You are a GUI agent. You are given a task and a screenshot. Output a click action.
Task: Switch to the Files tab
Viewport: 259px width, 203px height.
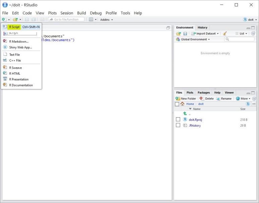coord(179,93)
